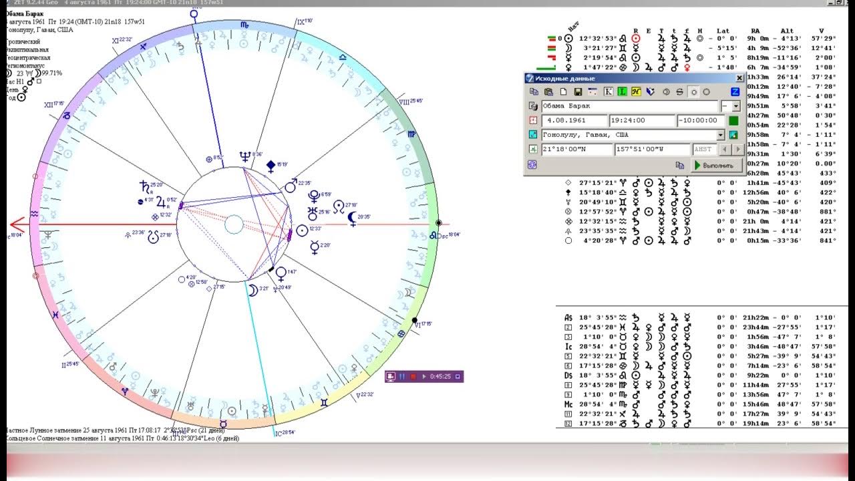The width and height of the screenshot is (855, 481).
Task: Click the yellow H icon in toolbar
Action: (x=636, y=92)
